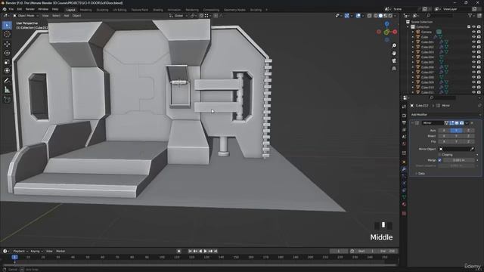Viewport: 484px width, 272px height.
Task: Activate the Cursor tool in toolbar
Action: click(x=7, y=34)
